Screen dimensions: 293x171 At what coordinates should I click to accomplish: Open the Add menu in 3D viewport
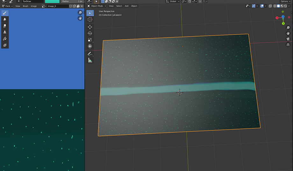click(126, 6)
